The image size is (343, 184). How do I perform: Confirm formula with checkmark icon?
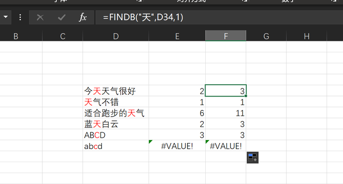coord(61,17)
